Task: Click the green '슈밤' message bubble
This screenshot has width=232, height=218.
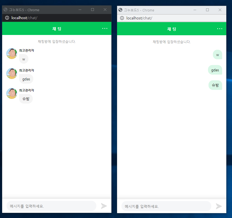Action: pyautogui.click(x=215, y=85)
